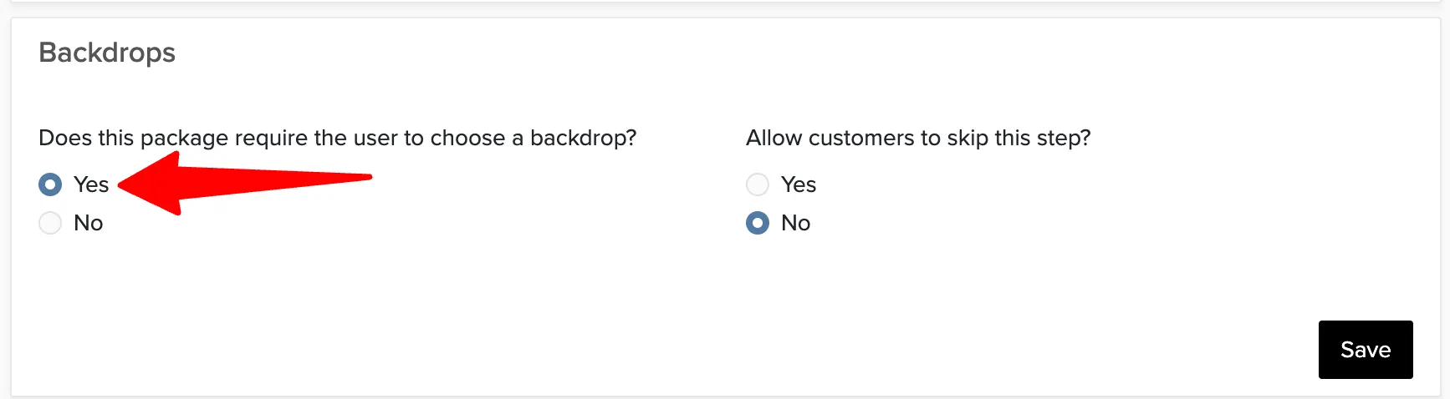The width and height of the screenshot is (1450, 399).
Task: Click the 'Yes' text label under backdrop question
Action: pos(91,184)
